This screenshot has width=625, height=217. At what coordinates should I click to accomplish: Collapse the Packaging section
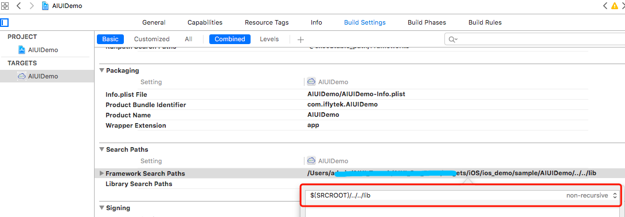[101, 70]
